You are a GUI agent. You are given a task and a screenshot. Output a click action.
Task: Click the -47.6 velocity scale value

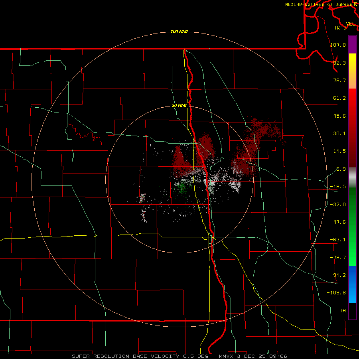coord(338,222)
